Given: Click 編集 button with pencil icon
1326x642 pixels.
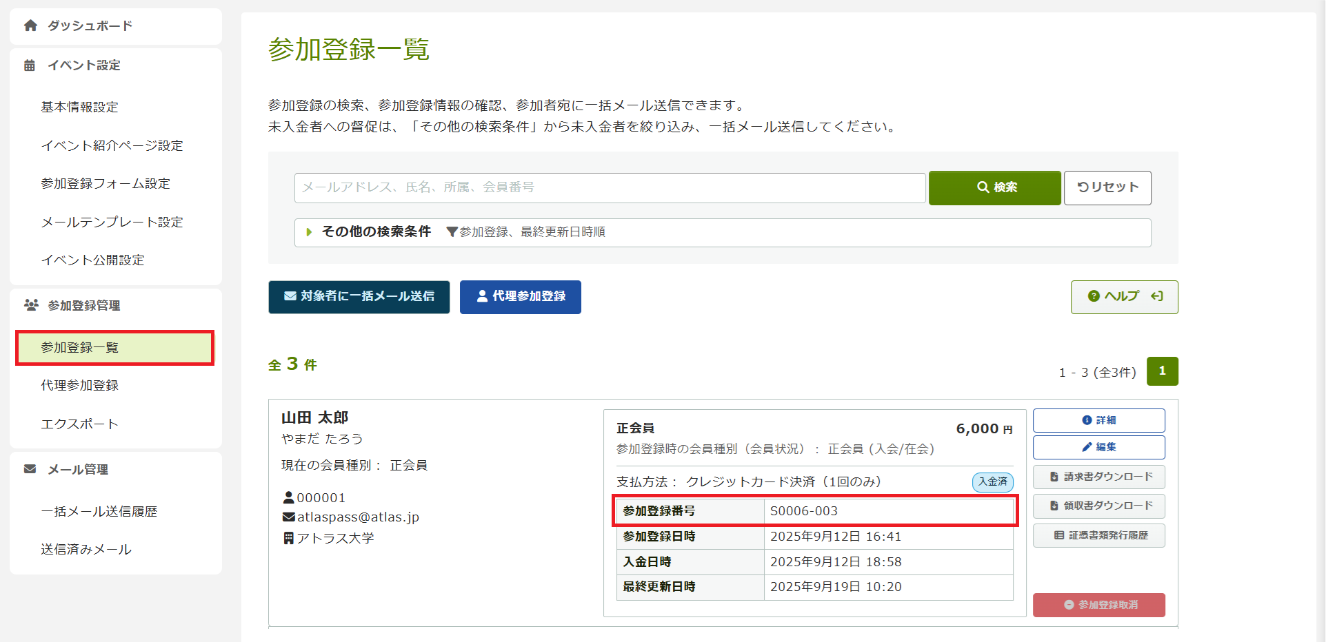Looking at the screenshot, I should [x=1098, y=447].
